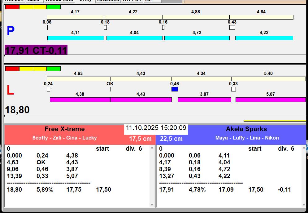This screenshot has height=222, width=308.
Task: Click the magenta 3,87 run bar
Action: tap(204, 100)
